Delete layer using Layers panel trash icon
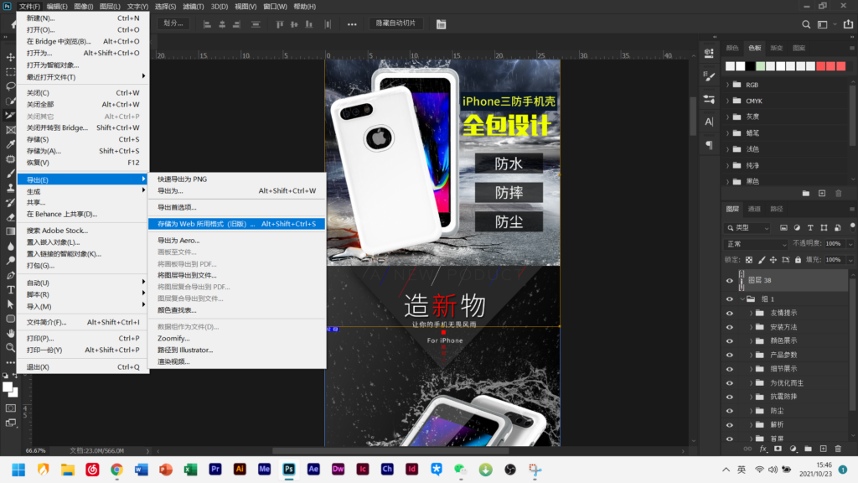 (838, 449)
